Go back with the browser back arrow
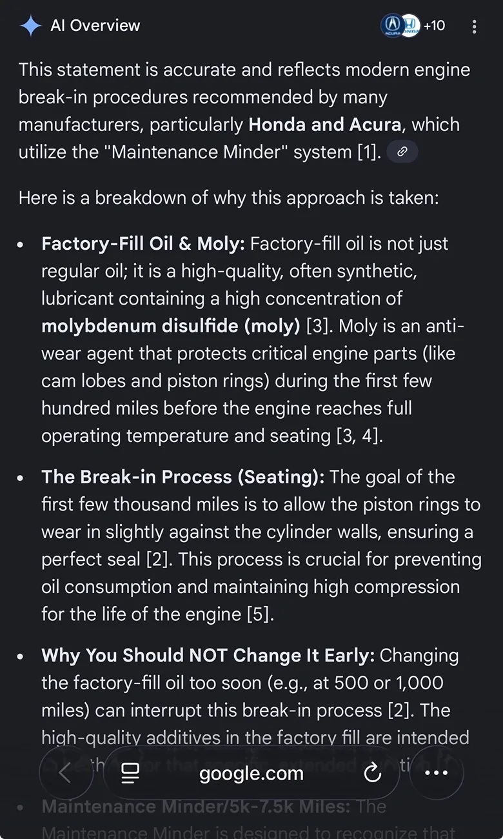The width and height of the screenshot is (503, 839). pyautogui.click(x=65, y=773)
